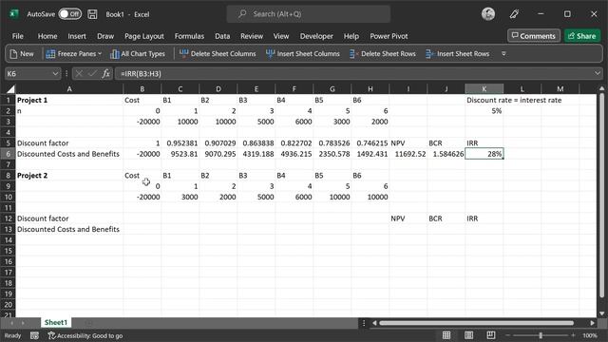Click the Save disk icon

pos(92,14)
